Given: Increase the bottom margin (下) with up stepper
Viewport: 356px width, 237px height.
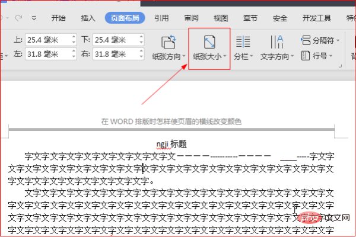Looking at the screenshot, I should click(141, 37).
